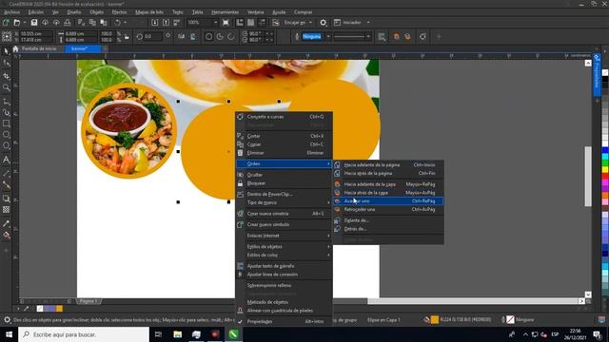Expand Tipo de marco submenu
The image size is (609, 342).
(x=284, y=202)
